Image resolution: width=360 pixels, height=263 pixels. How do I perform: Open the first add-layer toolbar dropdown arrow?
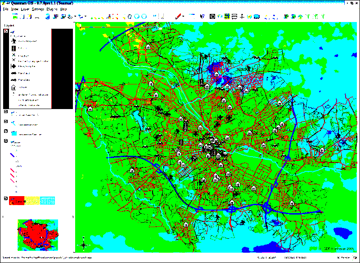point(75,17)
